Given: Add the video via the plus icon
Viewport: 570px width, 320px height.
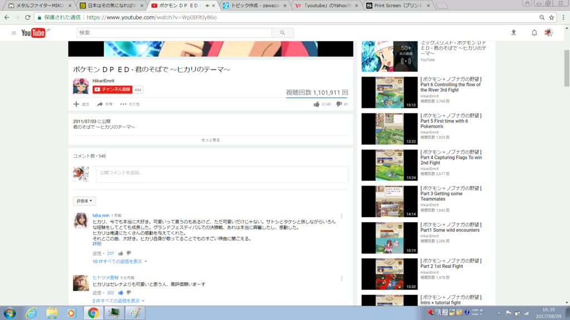Looking at the screenshot, I should (x=76, y=104).
